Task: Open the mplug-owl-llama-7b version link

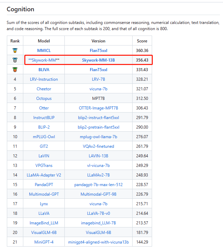Action: pyautogui.click(x=98, y=137)
